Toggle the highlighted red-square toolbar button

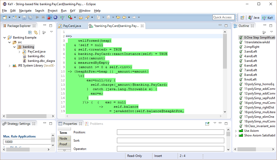click(x=49, y=17)
